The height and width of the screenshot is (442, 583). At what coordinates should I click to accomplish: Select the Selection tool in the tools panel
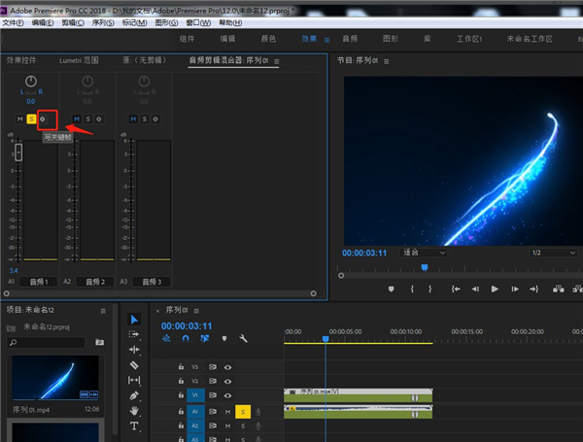(x=134, y=320)
